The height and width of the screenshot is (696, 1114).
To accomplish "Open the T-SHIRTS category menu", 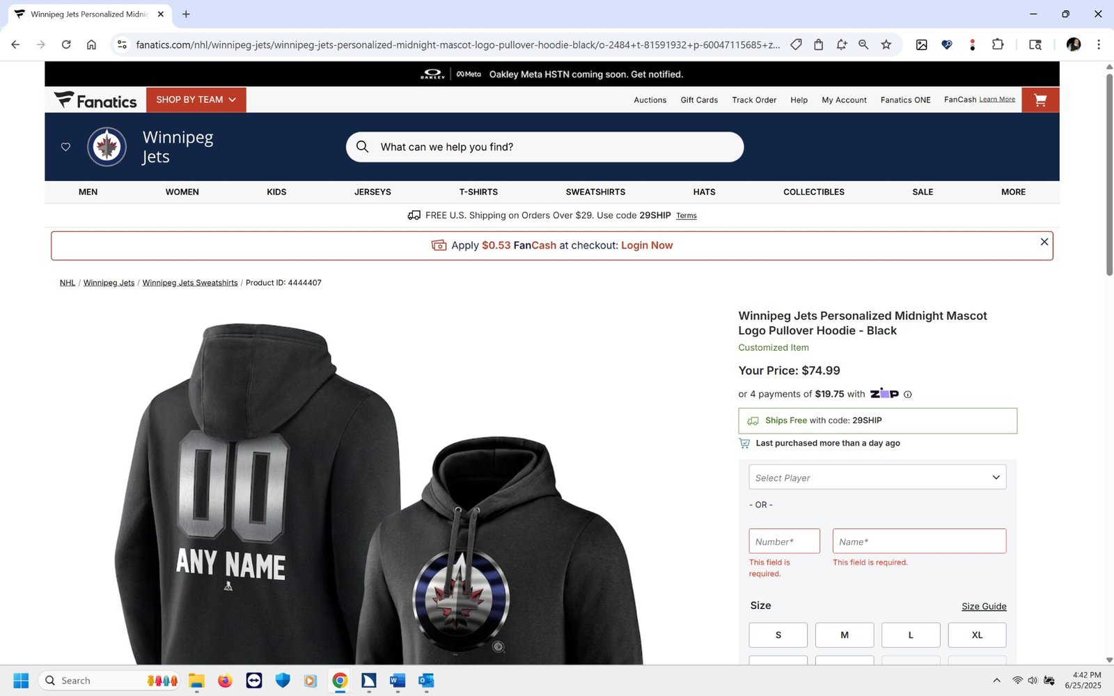I will coord(478,192).
